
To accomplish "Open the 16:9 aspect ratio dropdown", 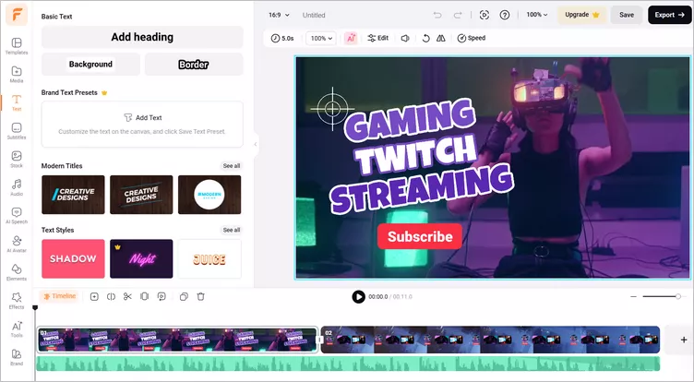I will coord(279,15).
